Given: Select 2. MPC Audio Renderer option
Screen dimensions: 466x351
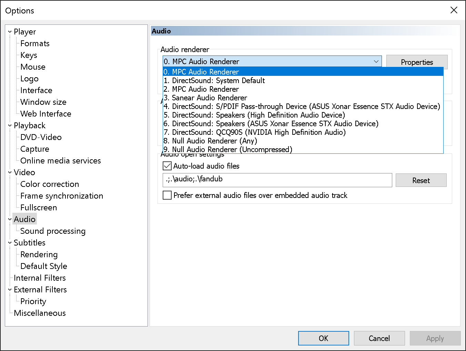Looking at the screenshot, I should (303, 89).
